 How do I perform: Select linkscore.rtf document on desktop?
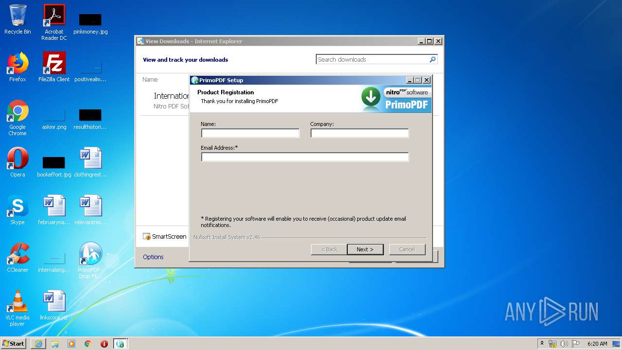pyautogui.click(x=54, y=305)
